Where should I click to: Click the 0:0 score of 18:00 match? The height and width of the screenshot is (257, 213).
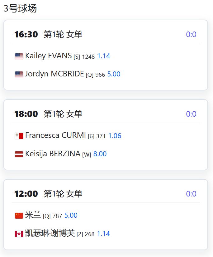click(x=191, y=114)
